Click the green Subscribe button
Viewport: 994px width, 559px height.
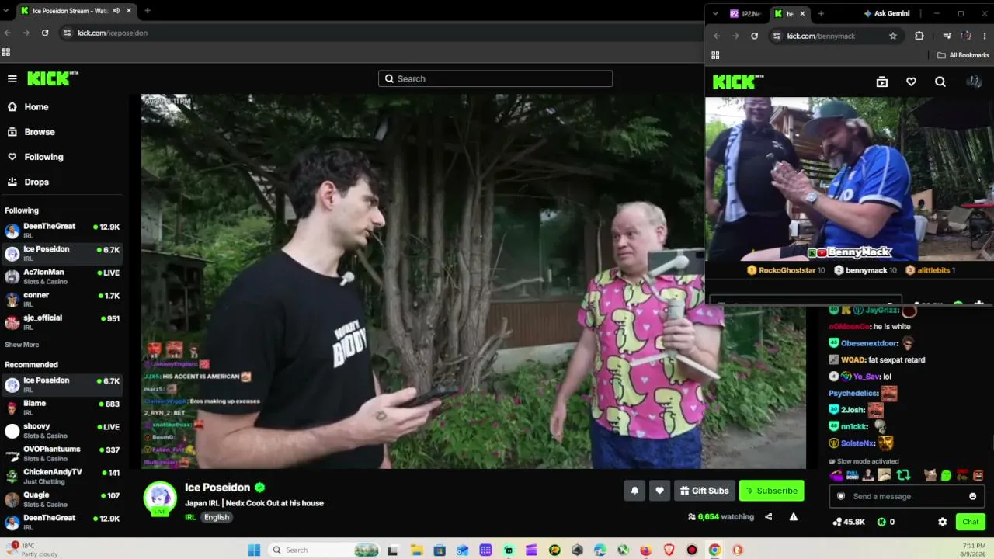pyautogui.click(x=771, y=491)
